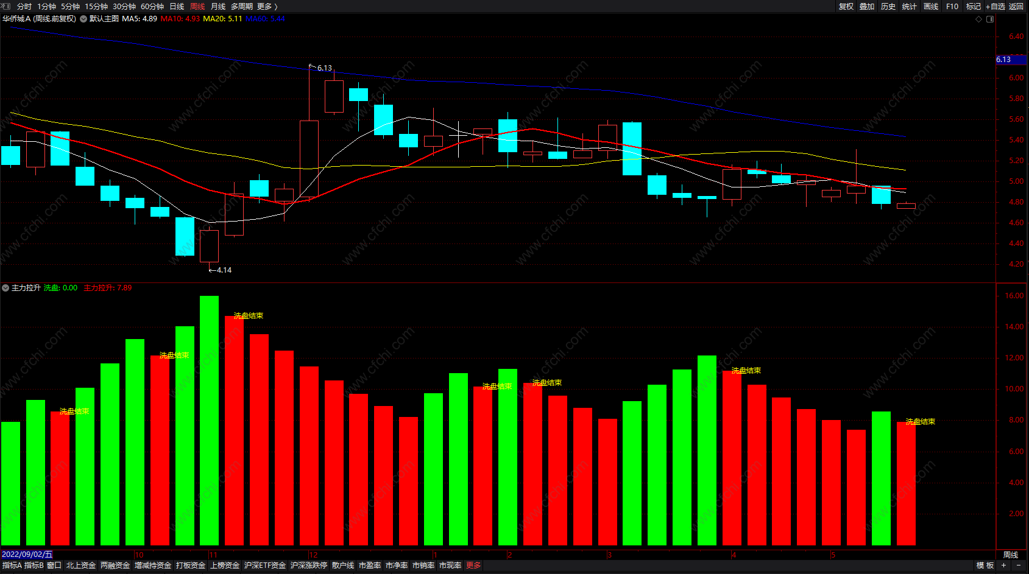Show the 打板资金 indicator

(191, 565)
